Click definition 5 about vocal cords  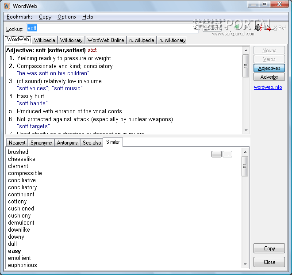click(69, 111)
